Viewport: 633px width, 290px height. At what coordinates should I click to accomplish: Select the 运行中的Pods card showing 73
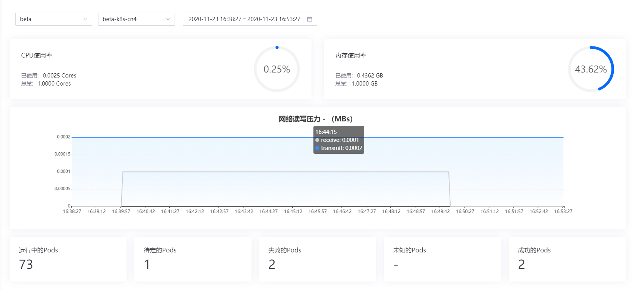68,259
